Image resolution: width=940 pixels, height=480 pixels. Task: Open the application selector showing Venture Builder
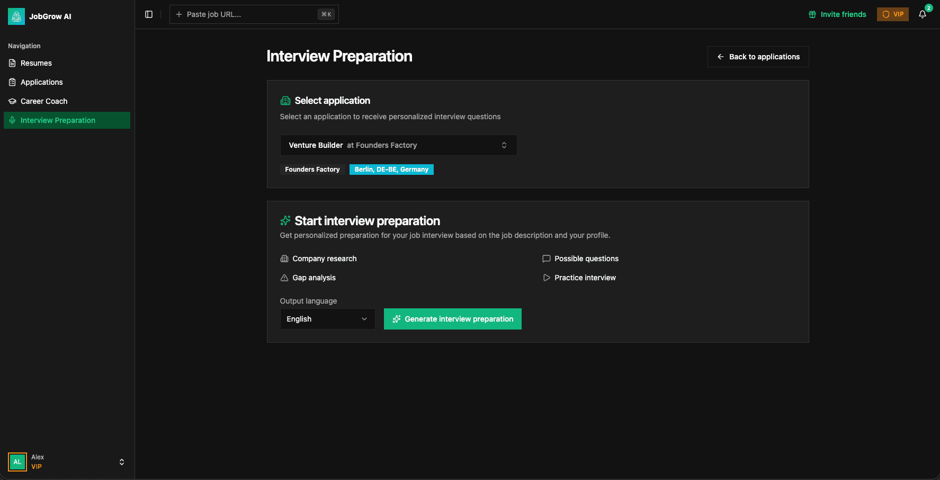[x=398, y=145]
